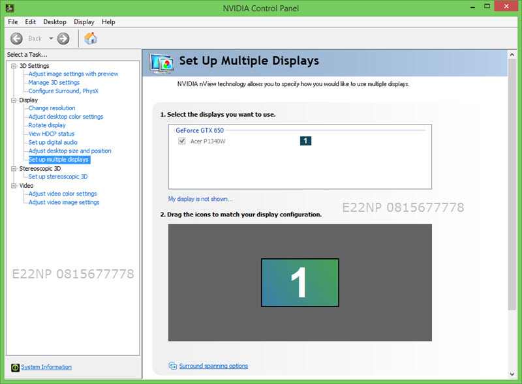This screenshot has width=522, height=384.
Task: Open the Desktop menu
Action: [x=55, y=22]
